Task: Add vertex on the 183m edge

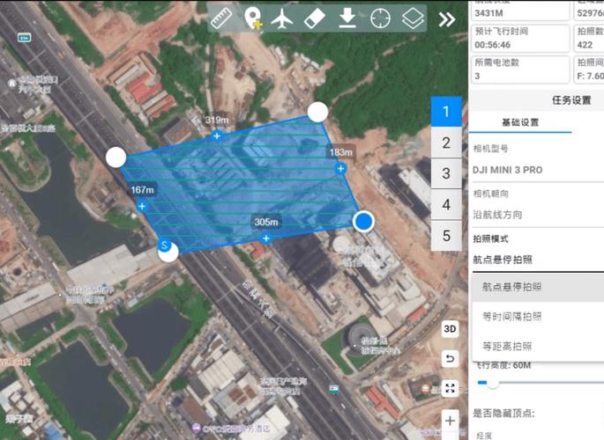Action: coord(340,168)
